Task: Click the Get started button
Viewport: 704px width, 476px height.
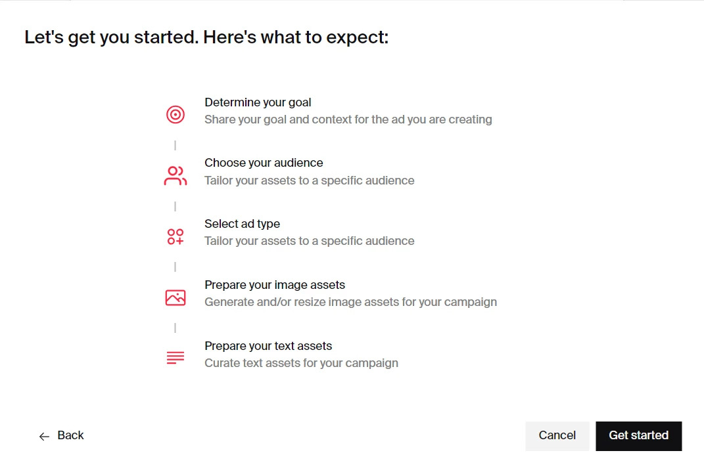Action: [638, 435]
